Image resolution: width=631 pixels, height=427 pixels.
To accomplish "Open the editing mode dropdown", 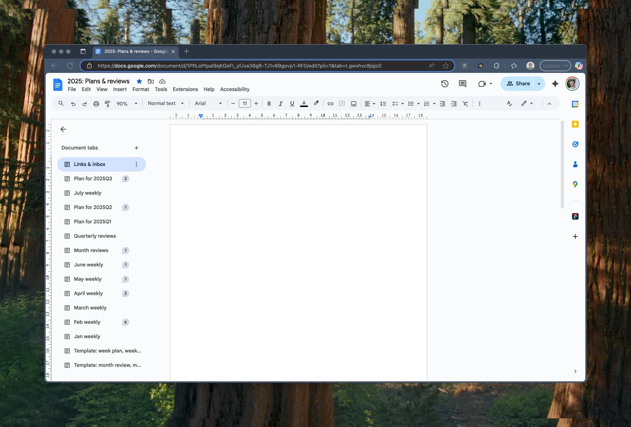I will 527,103.
